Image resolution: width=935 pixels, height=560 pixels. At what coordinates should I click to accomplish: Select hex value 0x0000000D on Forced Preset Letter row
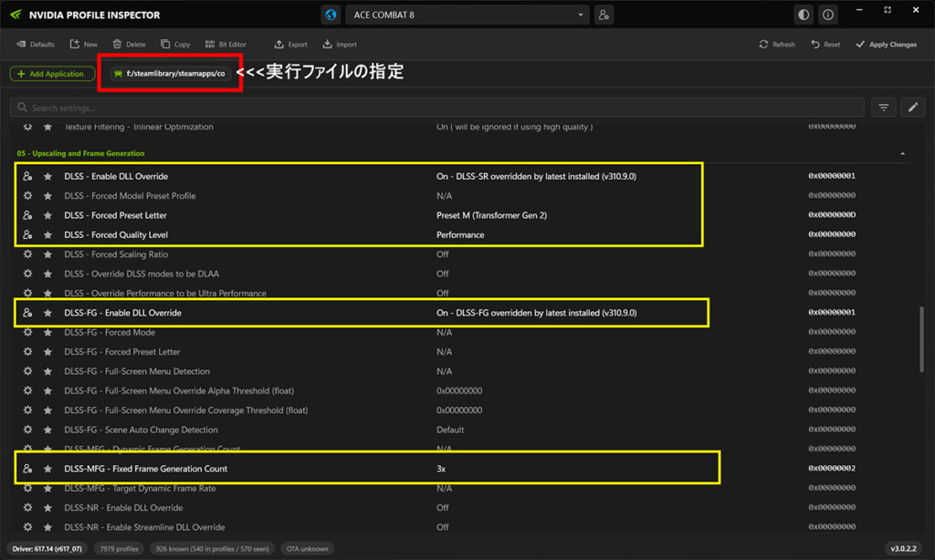[x=832, y=215]
